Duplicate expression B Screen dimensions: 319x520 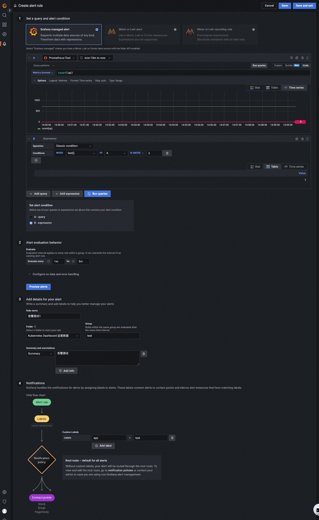[297, 139]
